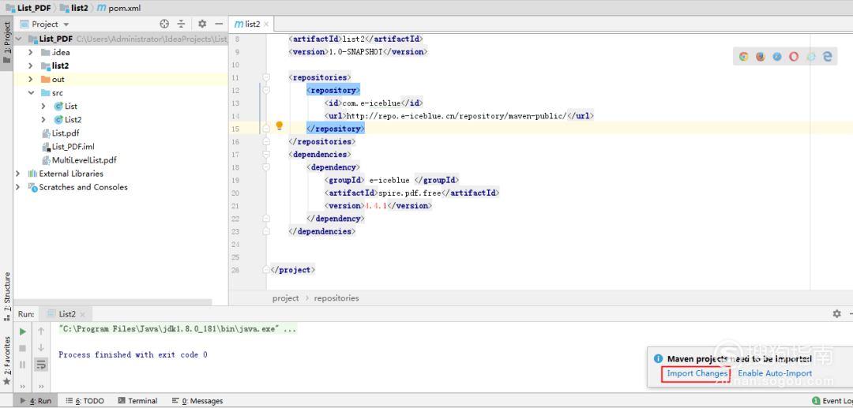The height and width of the screenshot is (408, 853).
Task: Collapse all nodes in Project panel
Action: [181, 24]
